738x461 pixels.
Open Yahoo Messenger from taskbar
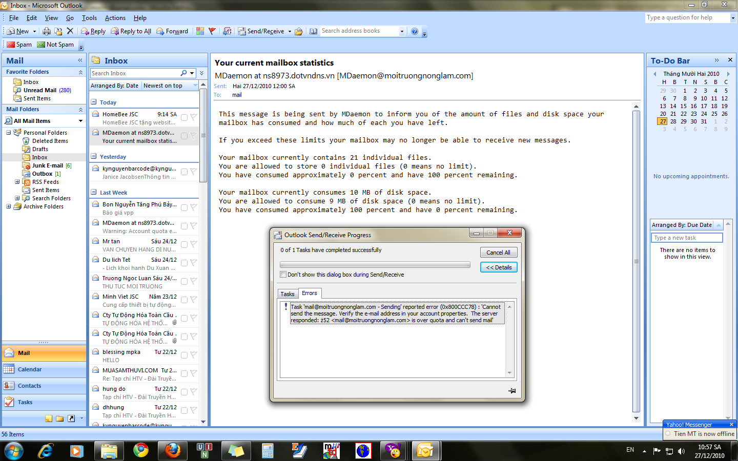[394, 451]
